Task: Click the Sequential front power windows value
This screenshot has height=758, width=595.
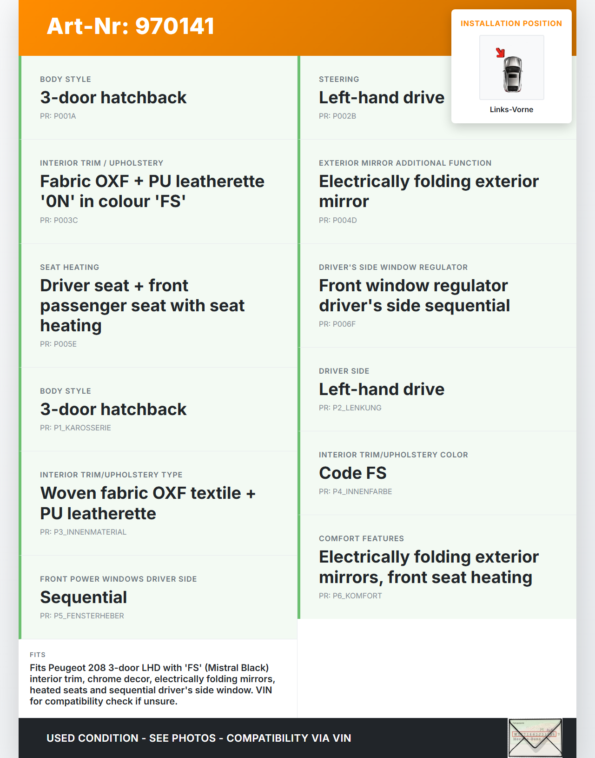Action: (84, 597)
